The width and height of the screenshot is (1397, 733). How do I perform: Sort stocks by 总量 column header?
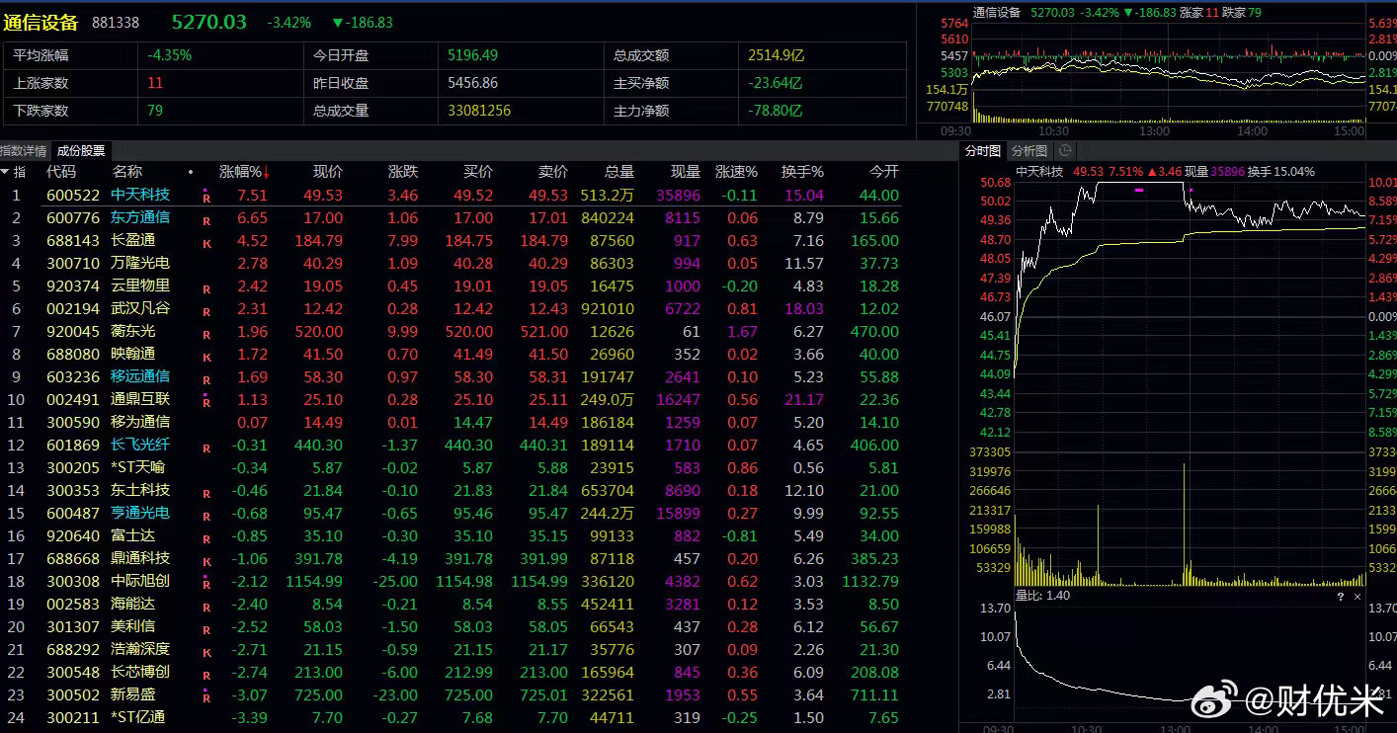[618, 172]
